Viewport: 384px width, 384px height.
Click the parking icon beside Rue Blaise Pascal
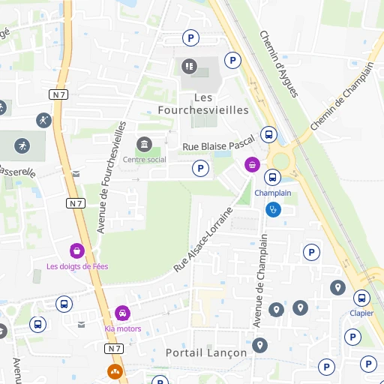[x=200, y=168]
